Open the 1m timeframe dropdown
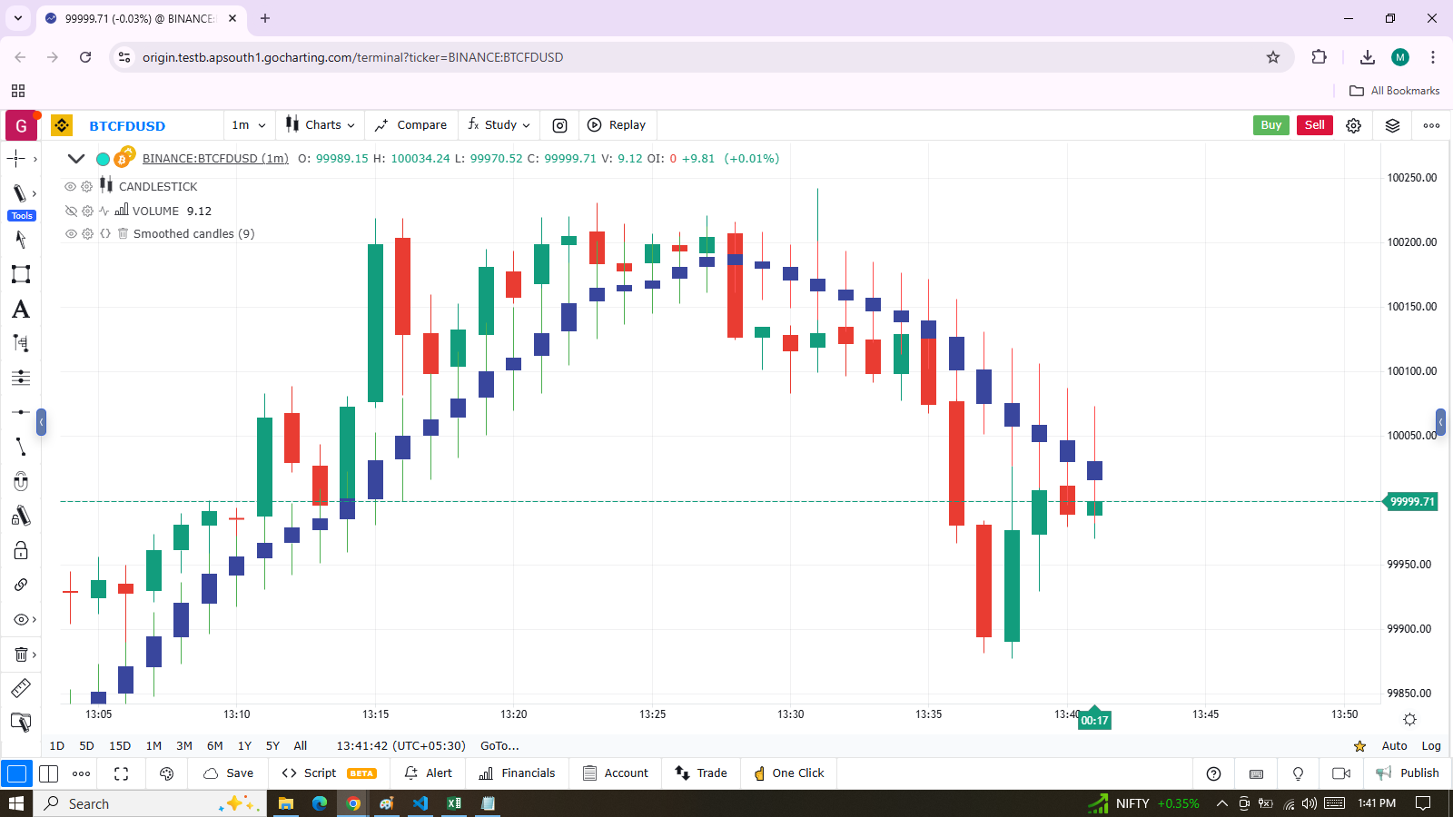The image size is (1453, 817). coord(249,125)
